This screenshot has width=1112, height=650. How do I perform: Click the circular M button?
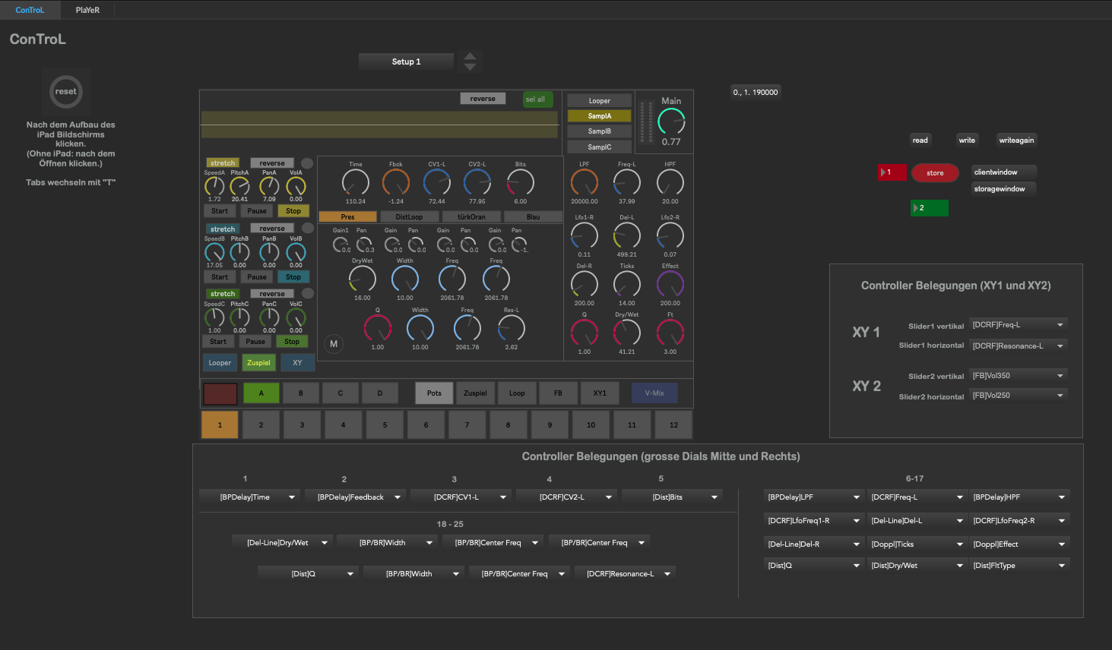click(334, 344)
